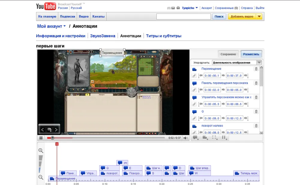The width and height of the screenshot is (300, 185).
Task: Go to the next annotation in player
Action: pyautogui.click(x=56, y=130)
